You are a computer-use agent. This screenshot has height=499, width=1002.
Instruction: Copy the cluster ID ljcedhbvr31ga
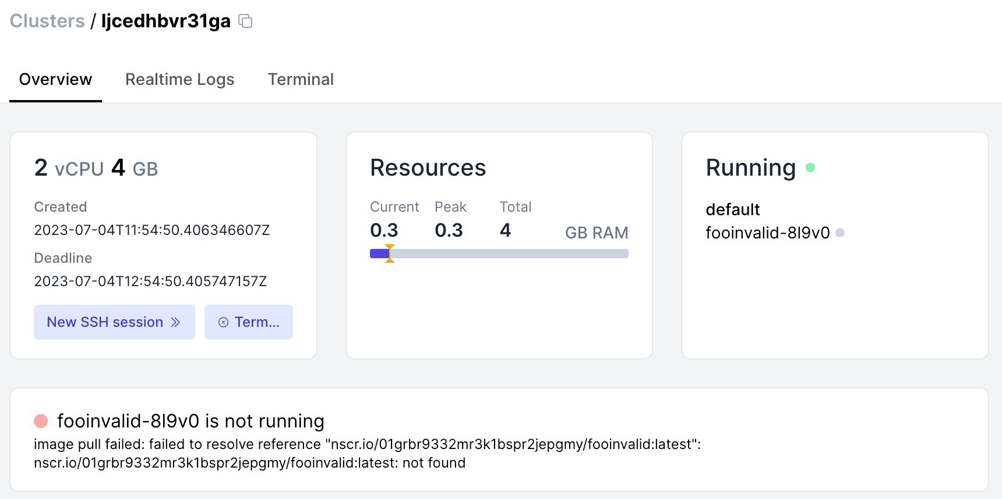(246, 22)
